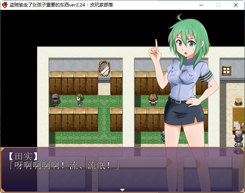
Task: Click the top-left wardrobe in left room
Action: (55, 83)
